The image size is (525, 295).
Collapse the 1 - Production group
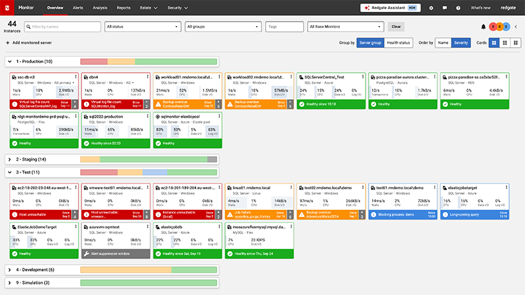10,62
